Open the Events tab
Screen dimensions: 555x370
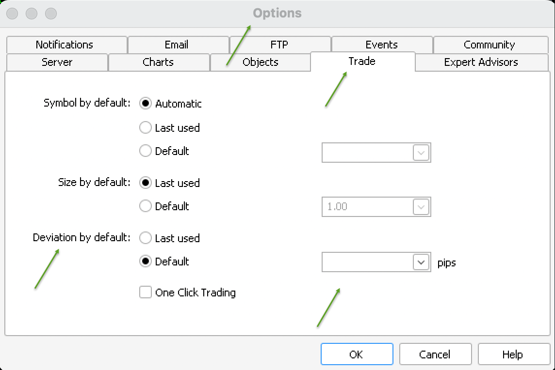(x=382, y=45)
